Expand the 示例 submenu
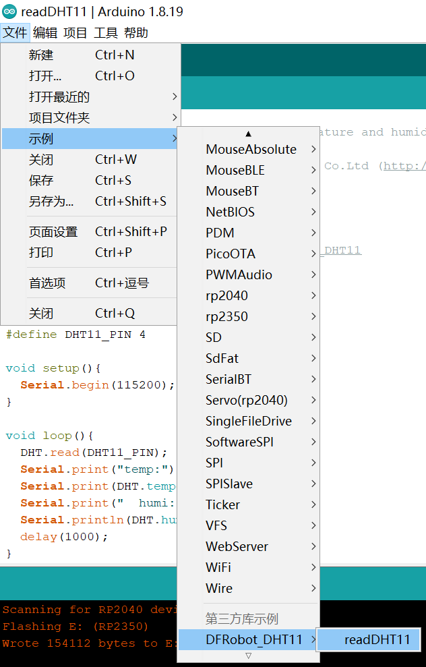Image resolution: width=426 pixels, height=667 pixels. tap(90, 138)
